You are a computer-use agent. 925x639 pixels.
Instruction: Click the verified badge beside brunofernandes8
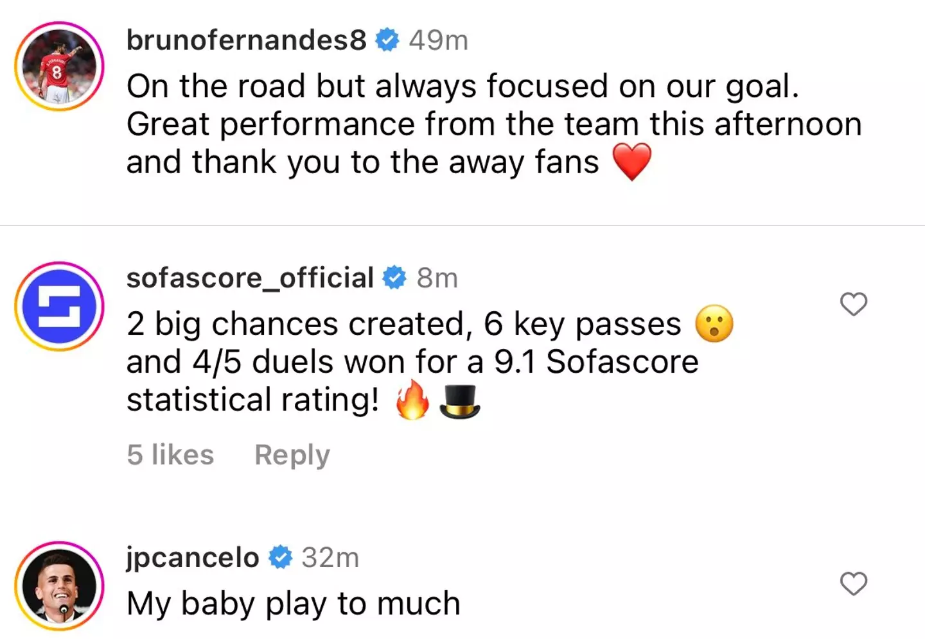(387, 40)
